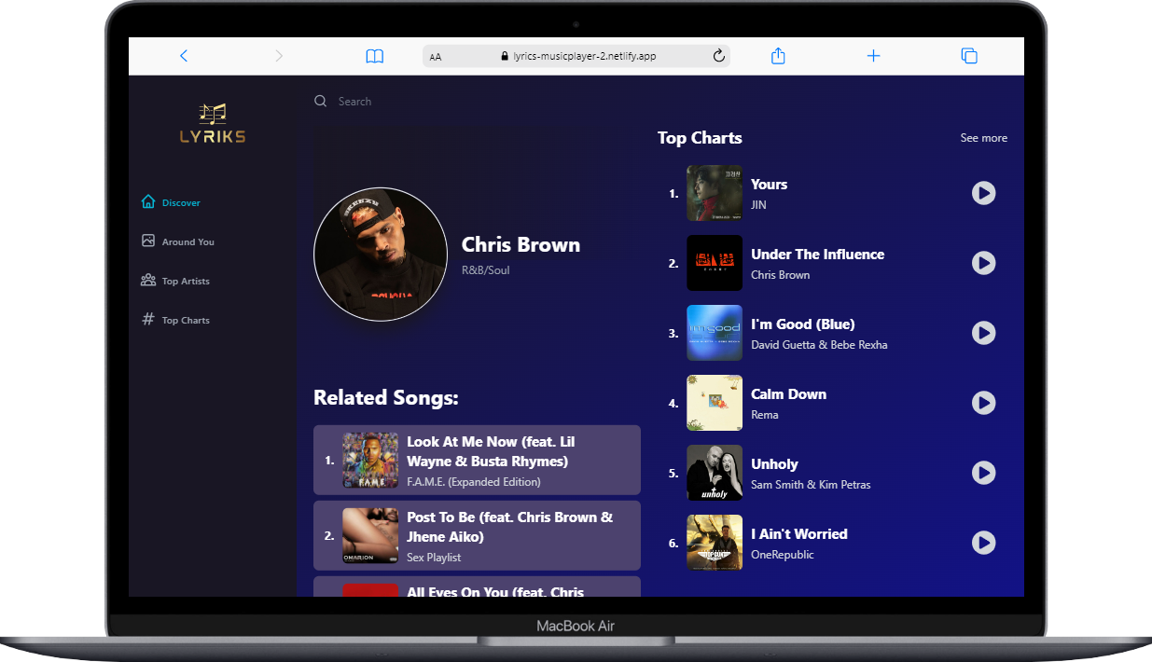Open song title I'm Good (Blue)
Screen dimensions: 1152x662
pyautogui.click(x=803, y=324)
